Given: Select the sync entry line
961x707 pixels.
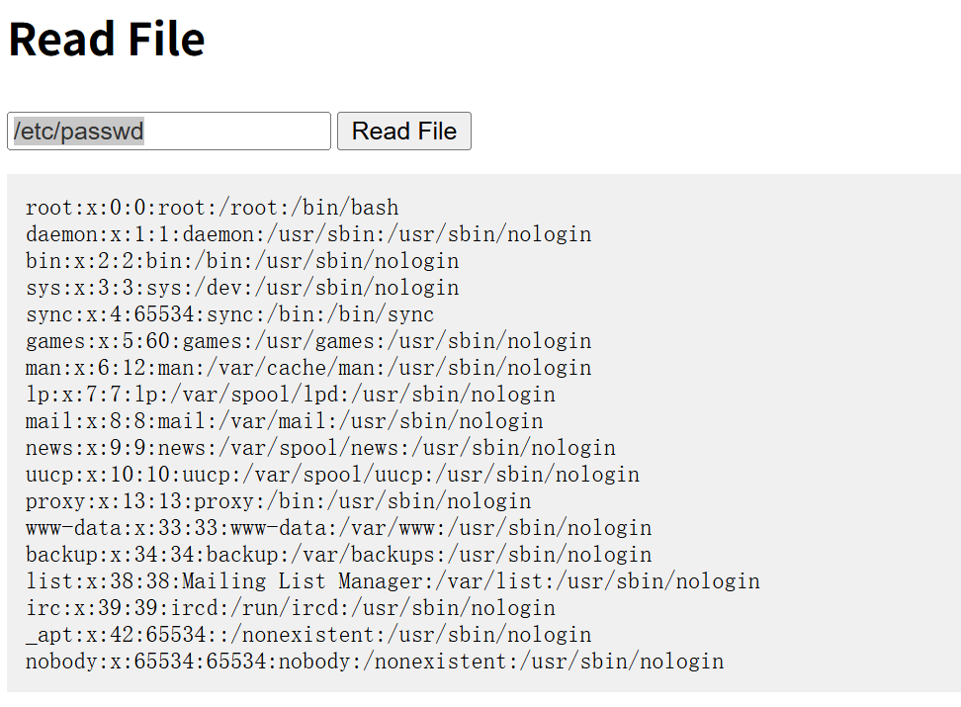Looking at the screenshot, I should pyautogui.click(x=229, y=314).
